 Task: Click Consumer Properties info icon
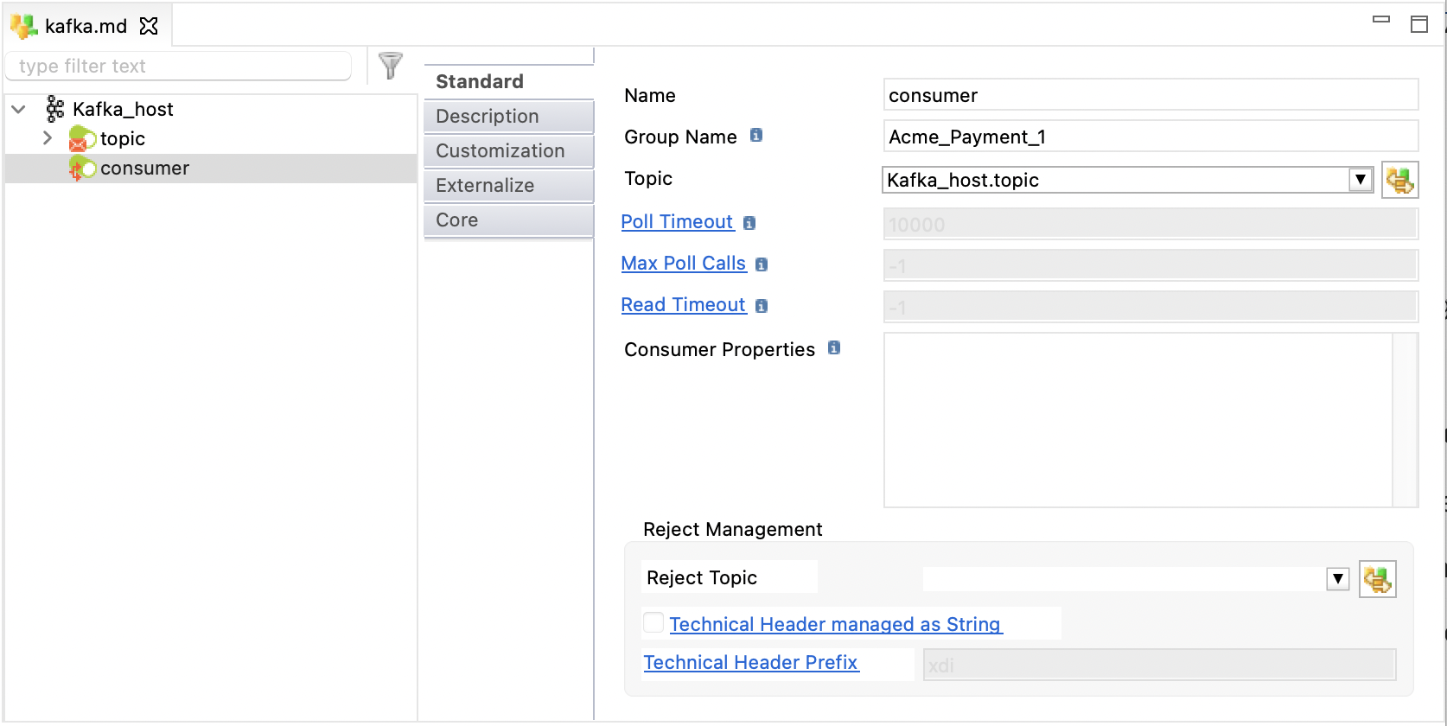834,347
